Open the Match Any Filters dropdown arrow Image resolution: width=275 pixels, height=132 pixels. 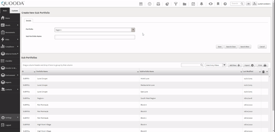click(x=224, y=65)
